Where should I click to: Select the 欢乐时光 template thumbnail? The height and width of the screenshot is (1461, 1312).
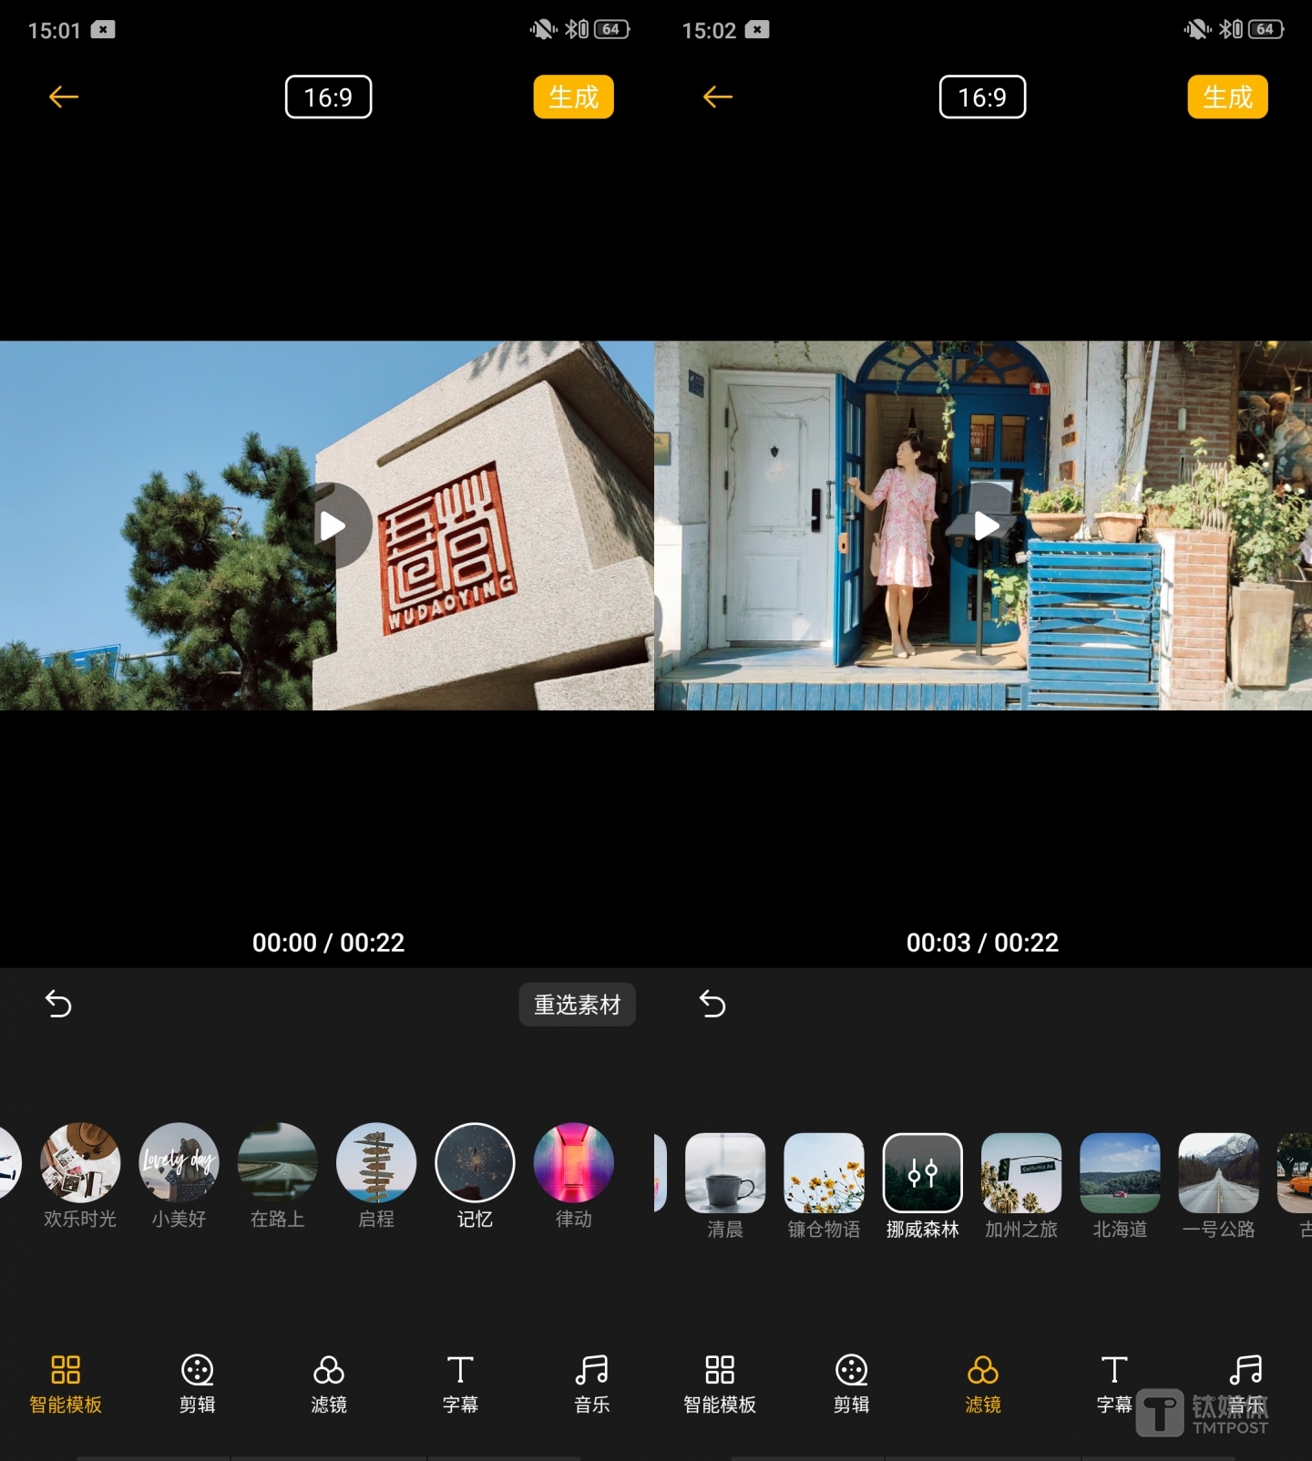coord(80,1163)
